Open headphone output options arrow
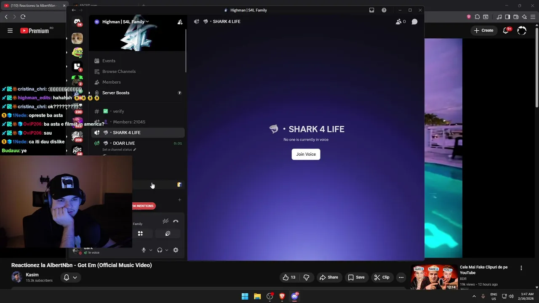539x303 pixels. [x=167, y=250]
